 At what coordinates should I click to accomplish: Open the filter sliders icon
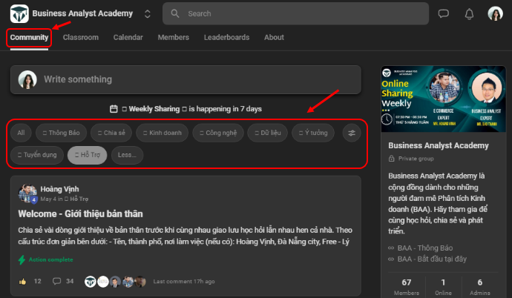(x=352, y=133)
